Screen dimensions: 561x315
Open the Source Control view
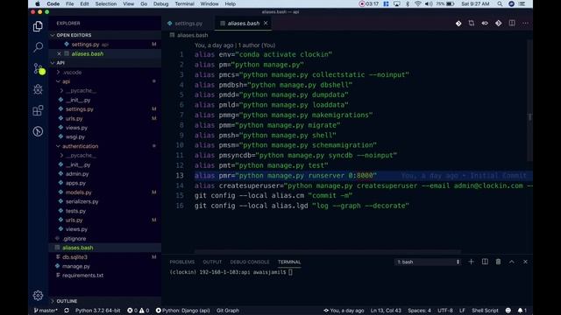38,68
